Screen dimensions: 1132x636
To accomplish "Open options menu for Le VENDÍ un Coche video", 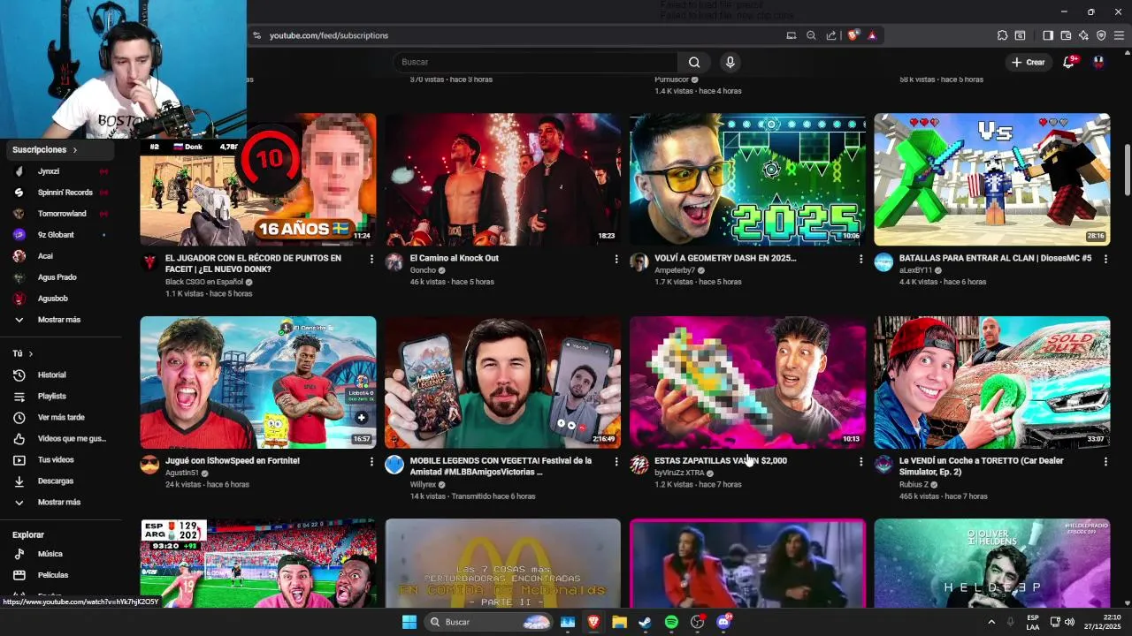I will tap(1105, 461).
